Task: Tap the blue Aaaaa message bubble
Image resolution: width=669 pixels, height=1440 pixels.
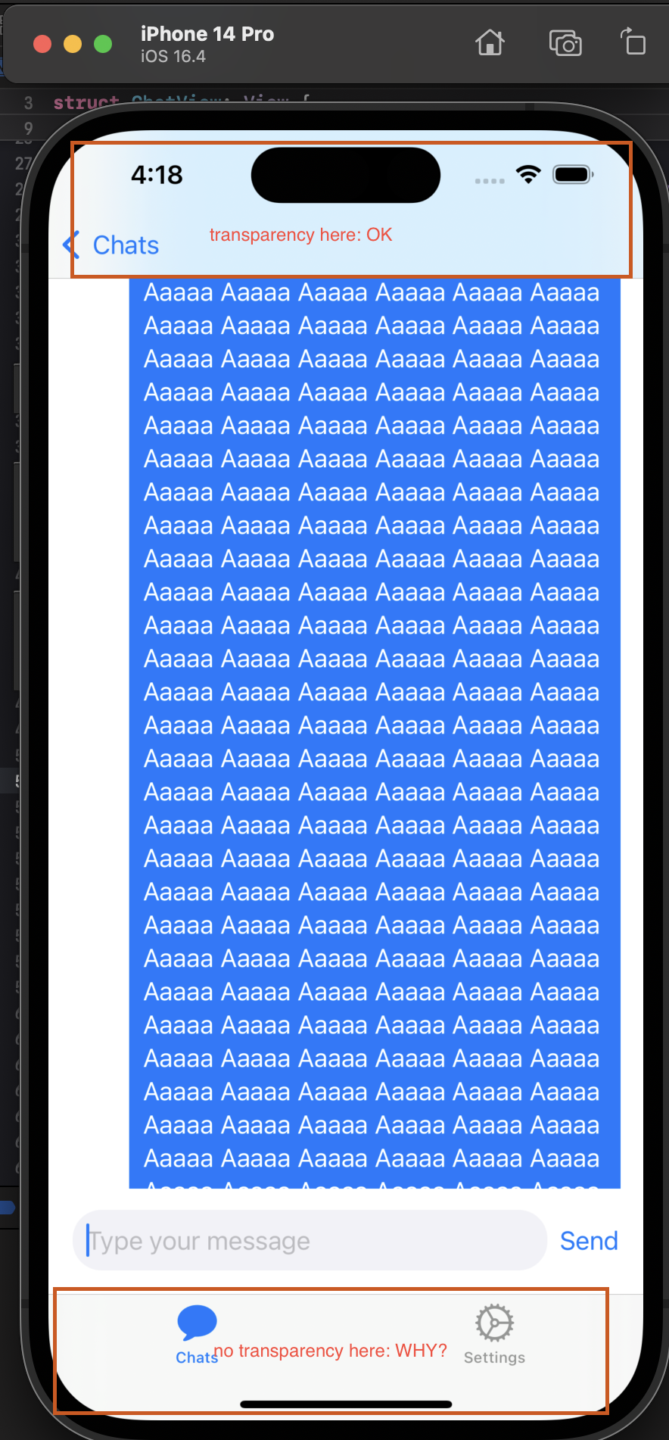Action: point(375,733)
